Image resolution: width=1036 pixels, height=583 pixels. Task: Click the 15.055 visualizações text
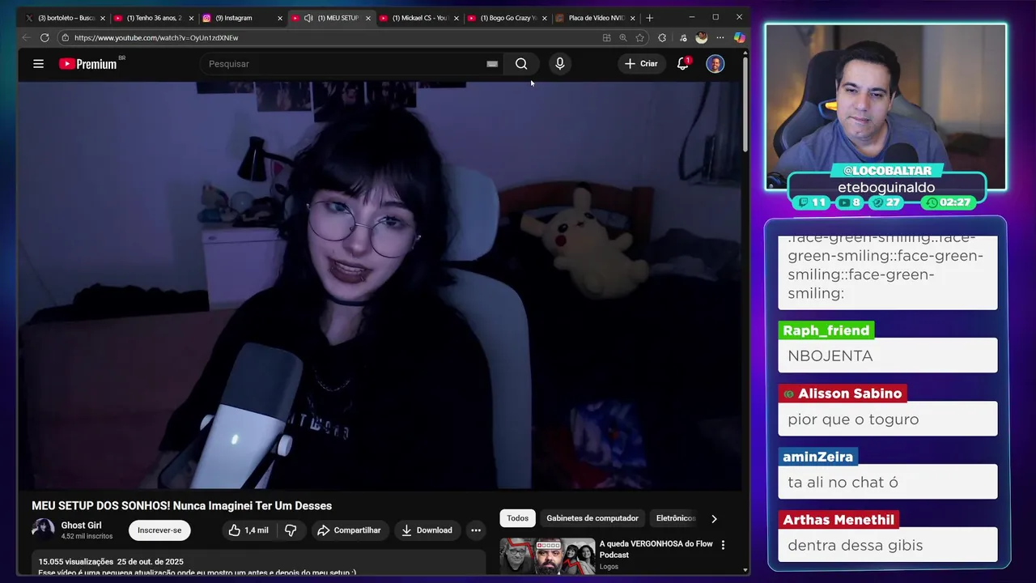(x=76, y=561)
